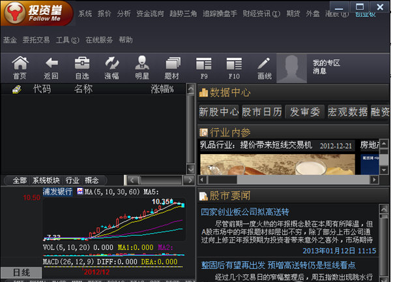Open the 整固后有望再出发 headline
This screenshot has width=393, height=282.
click(278, 265)
